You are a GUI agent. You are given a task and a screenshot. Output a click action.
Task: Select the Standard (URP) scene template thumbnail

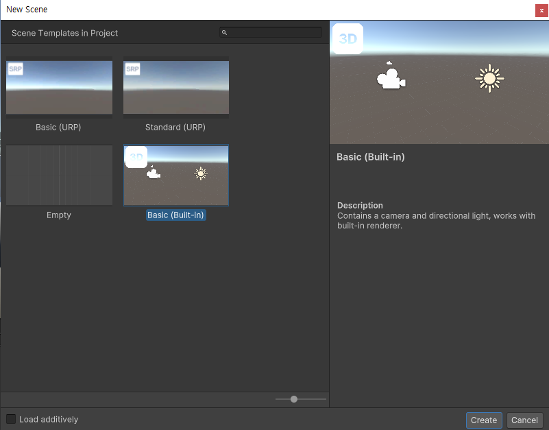(176, 87)
